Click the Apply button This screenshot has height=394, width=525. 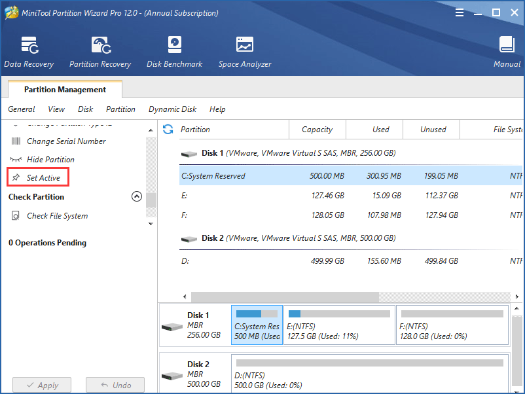tap(41, 385)
